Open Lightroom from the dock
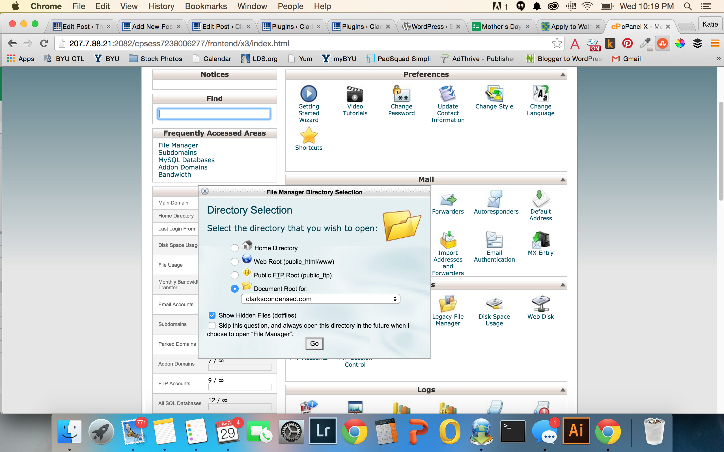Screen dimensions: 724x452 point(322,431)
